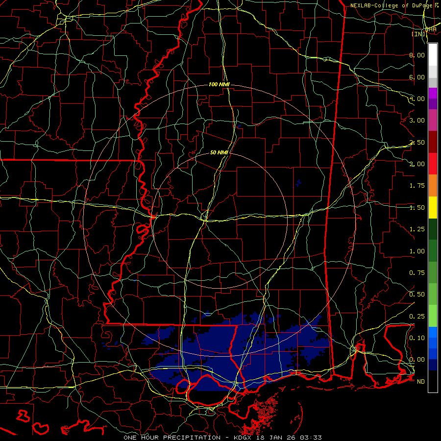The width and height of the screenshot is (441, 441).
Task: Select the 0.75 legend value label
Action: coord(417,273)
